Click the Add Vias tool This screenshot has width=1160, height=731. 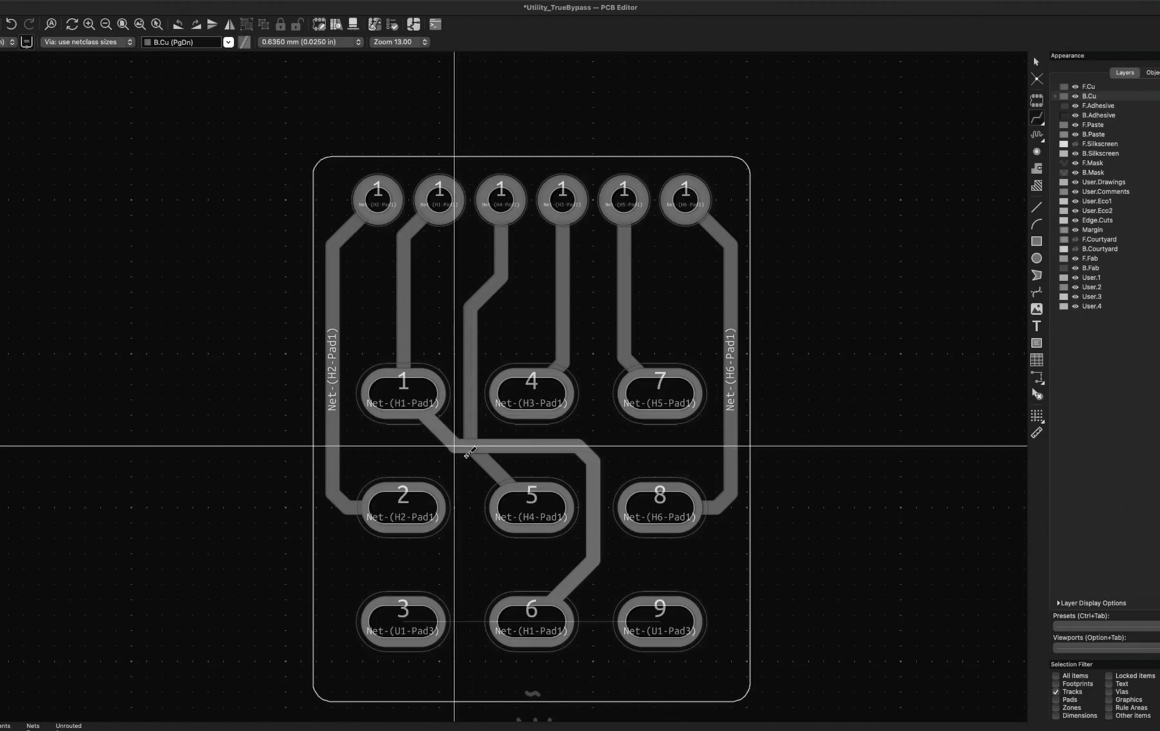click(1036, 151)
